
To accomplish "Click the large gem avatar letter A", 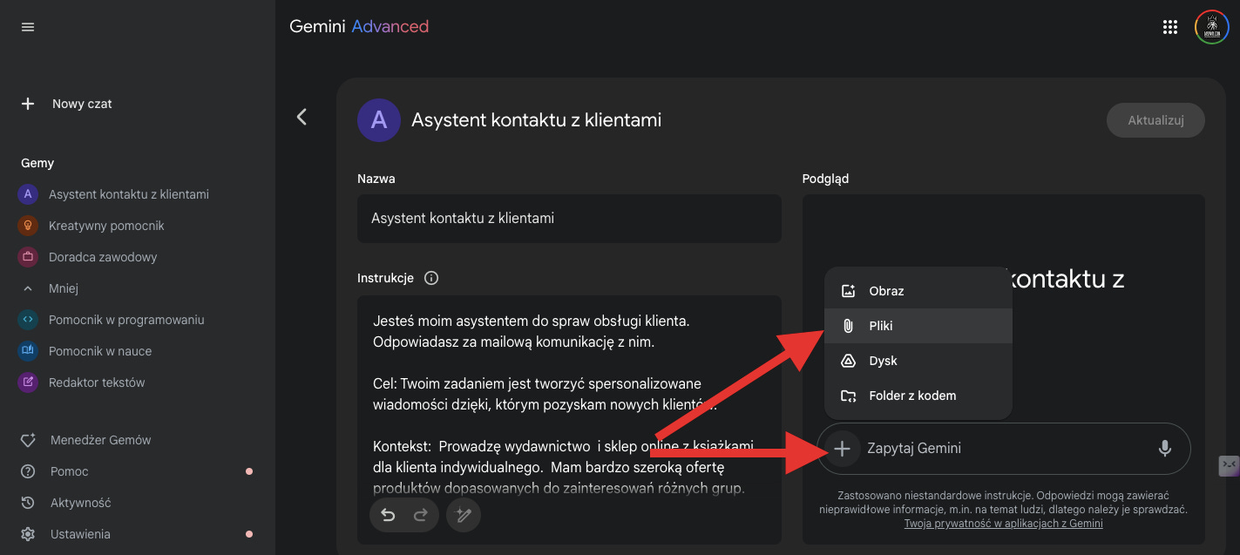I will [x=379, y=120].
